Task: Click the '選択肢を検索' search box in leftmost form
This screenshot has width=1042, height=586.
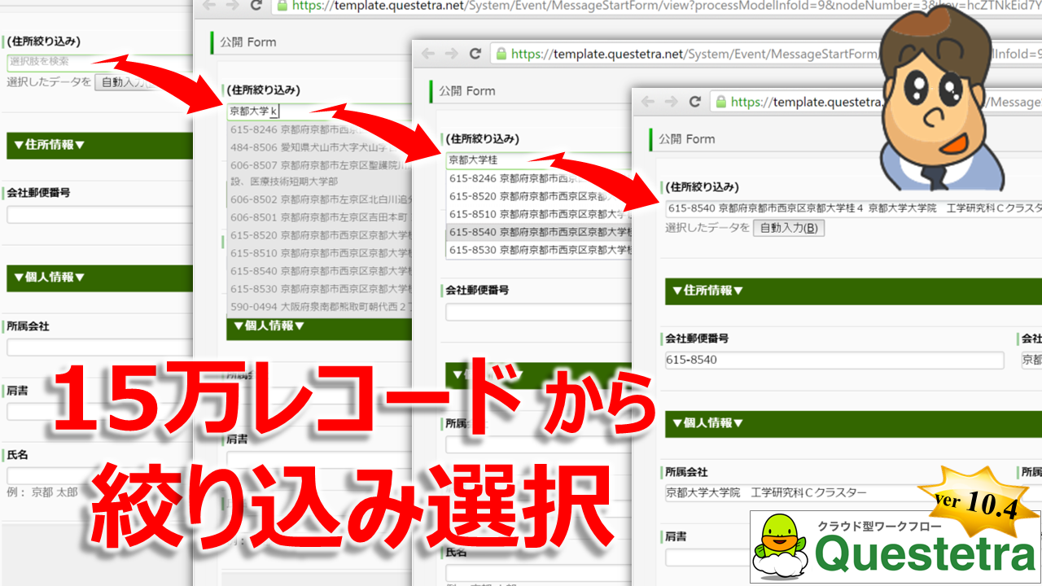Action: point(99,62)
